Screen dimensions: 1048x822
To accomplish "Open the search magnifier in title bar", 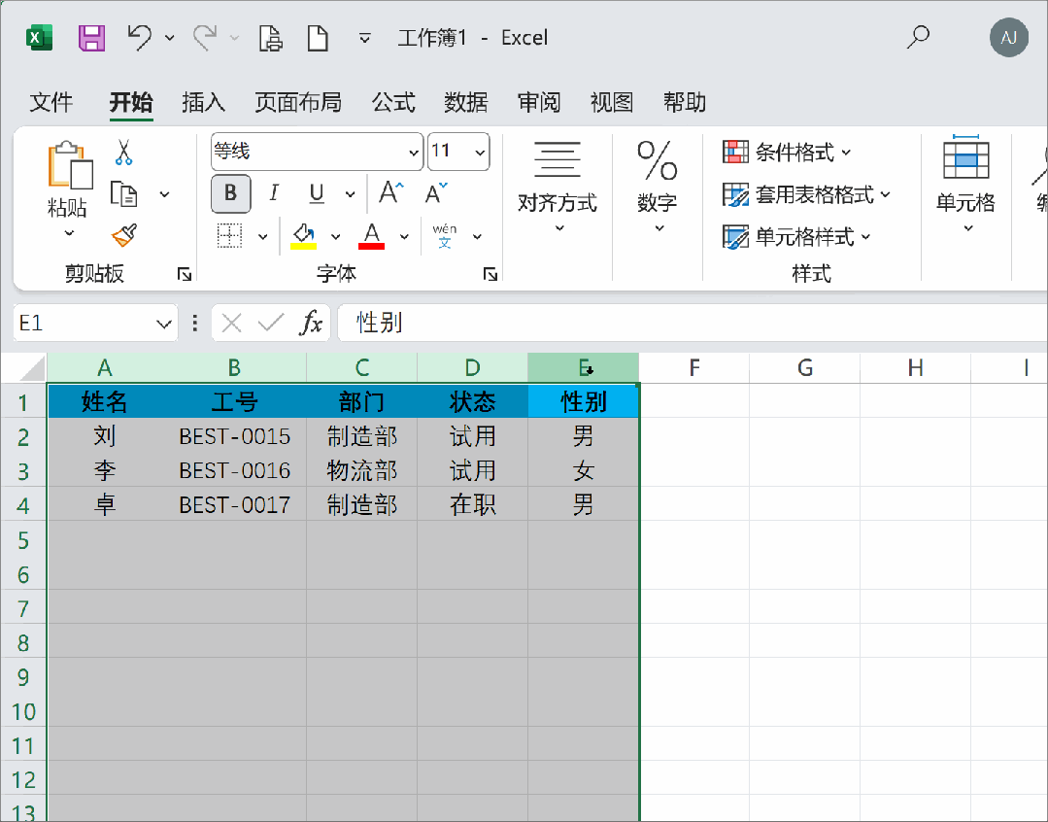I will (918, 37).
